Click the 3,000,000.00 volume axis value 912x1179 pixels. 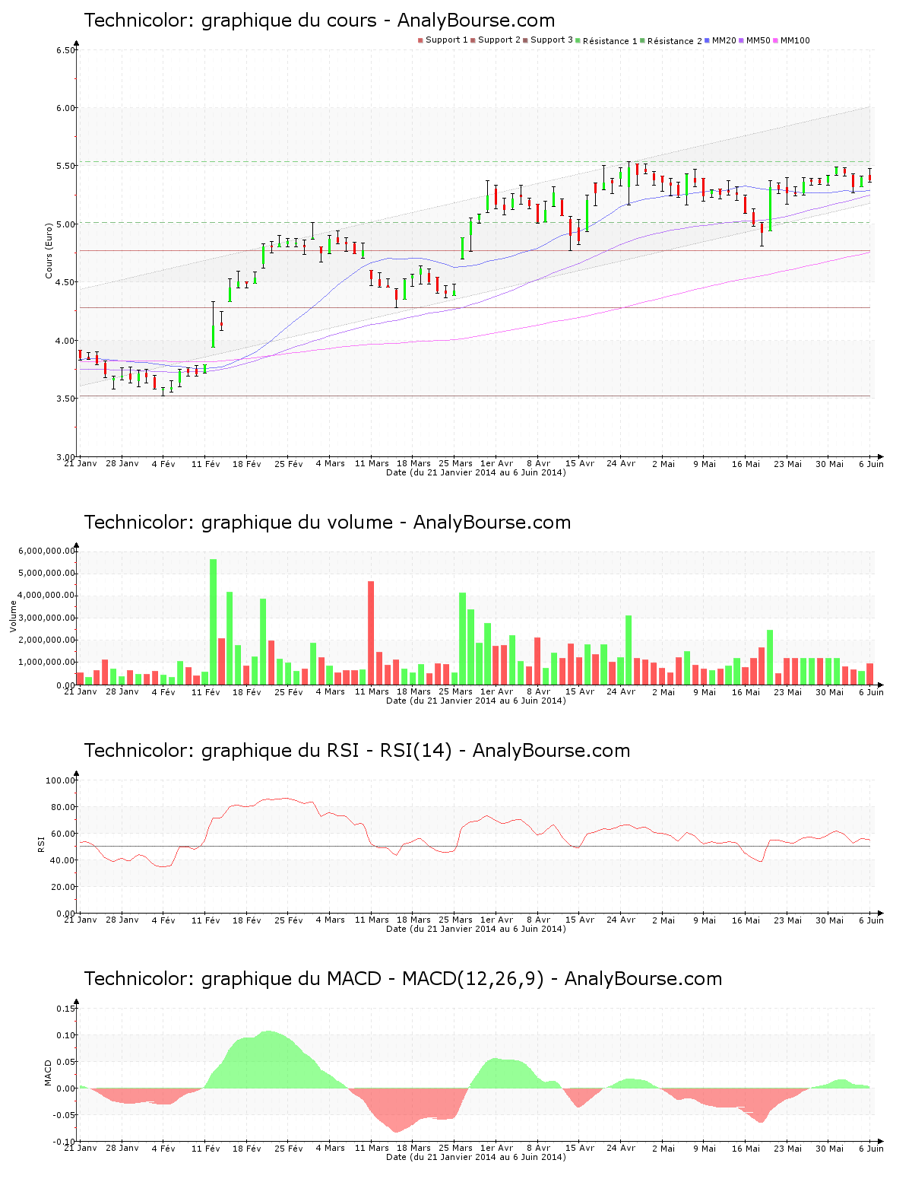click(x=46, y=618)
